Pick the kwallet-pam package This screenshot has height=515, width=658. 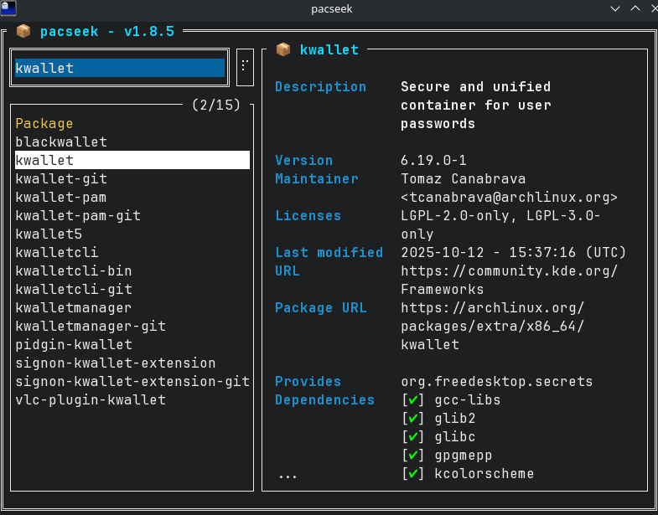point(61,198)
